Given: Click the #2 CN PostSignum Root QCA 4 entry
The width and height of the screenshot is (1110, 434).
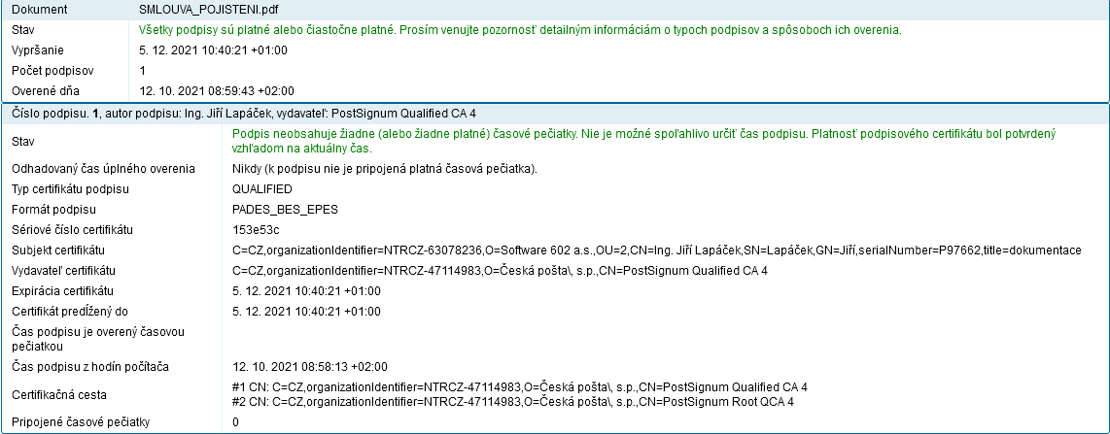Looking at the screenshot, I should (x=513, y=401).
